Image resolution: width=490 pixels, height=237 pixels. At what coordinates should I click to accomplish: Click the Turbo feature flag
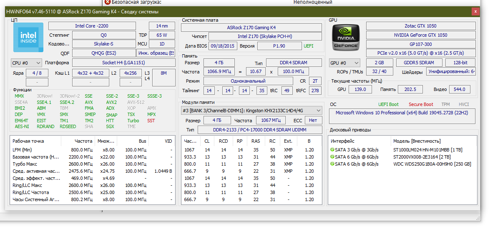(x=133, y=120)
